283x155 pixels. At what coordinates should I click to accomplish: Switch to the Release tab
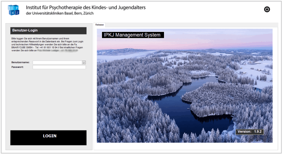point(100,25)
